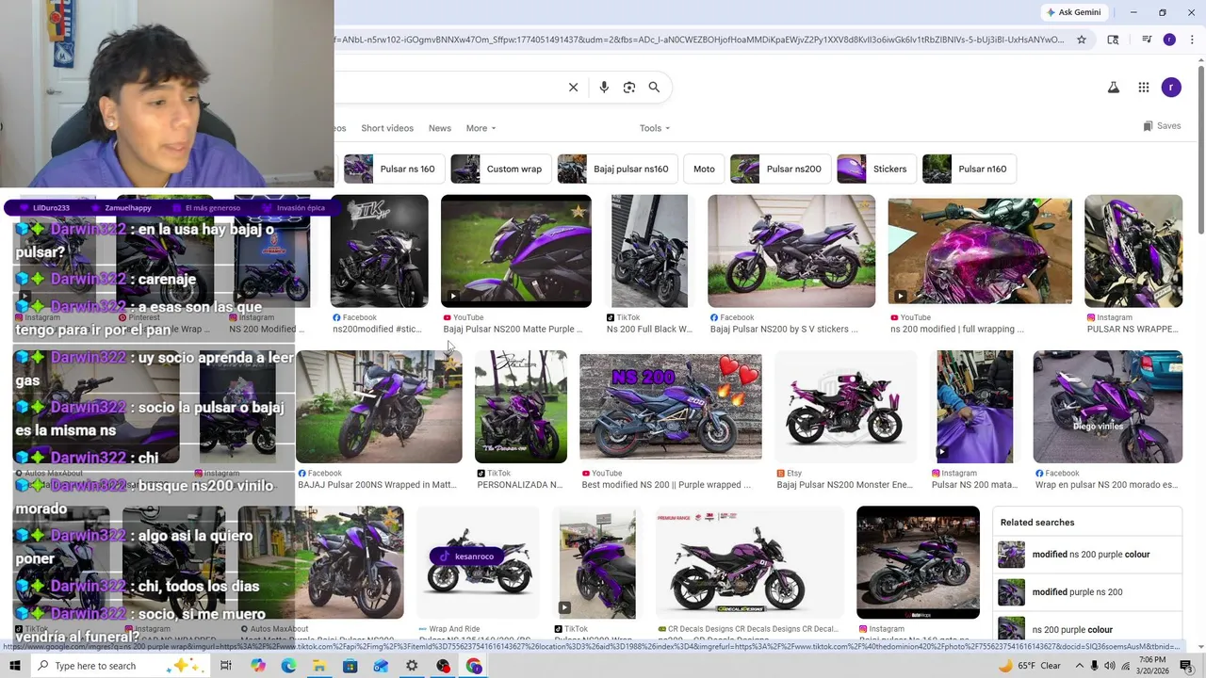
Task: Open Bajaj Pulsar NS200 by S V stickers image
Action: pyautogui.click(x=791, y=251)
